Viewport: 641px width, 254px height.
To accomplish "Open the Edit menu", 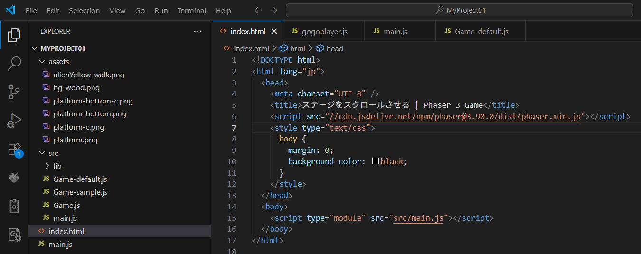I will (x=53, y=10).
